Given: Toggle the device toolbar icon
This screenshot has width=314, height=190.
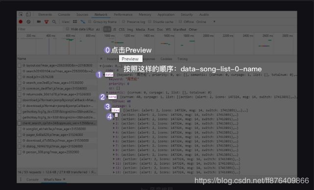Looking at the screenshot, I should (28, 14).
